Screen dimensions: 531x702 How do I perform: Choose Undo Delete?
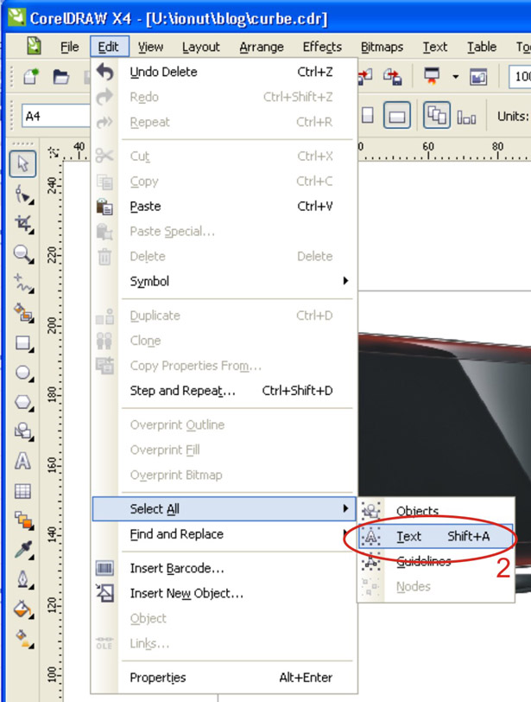[224, 72]
